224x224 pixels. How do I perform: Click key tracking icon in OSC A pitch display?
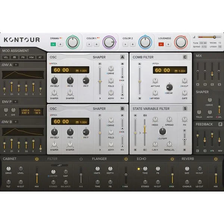(x=77, y=71)
